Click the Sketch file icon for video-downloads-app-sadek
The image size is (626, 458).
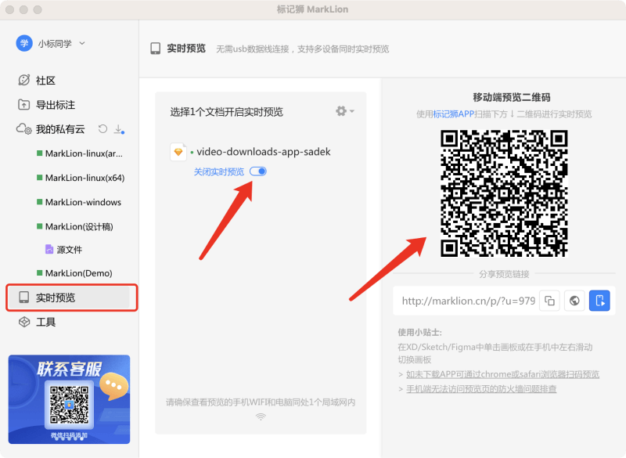pos(178,152)
